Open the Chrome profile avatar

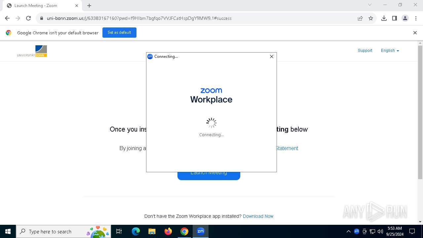(x=405, y=18)
